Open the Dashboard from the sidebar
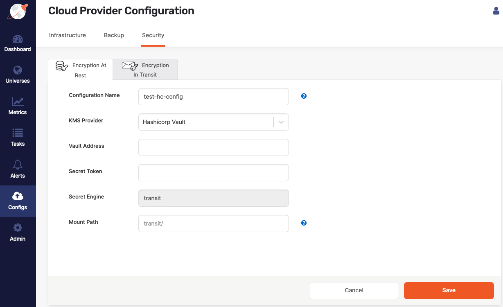The width and height of the screenshot is (503, 307). tap(18, 43)
